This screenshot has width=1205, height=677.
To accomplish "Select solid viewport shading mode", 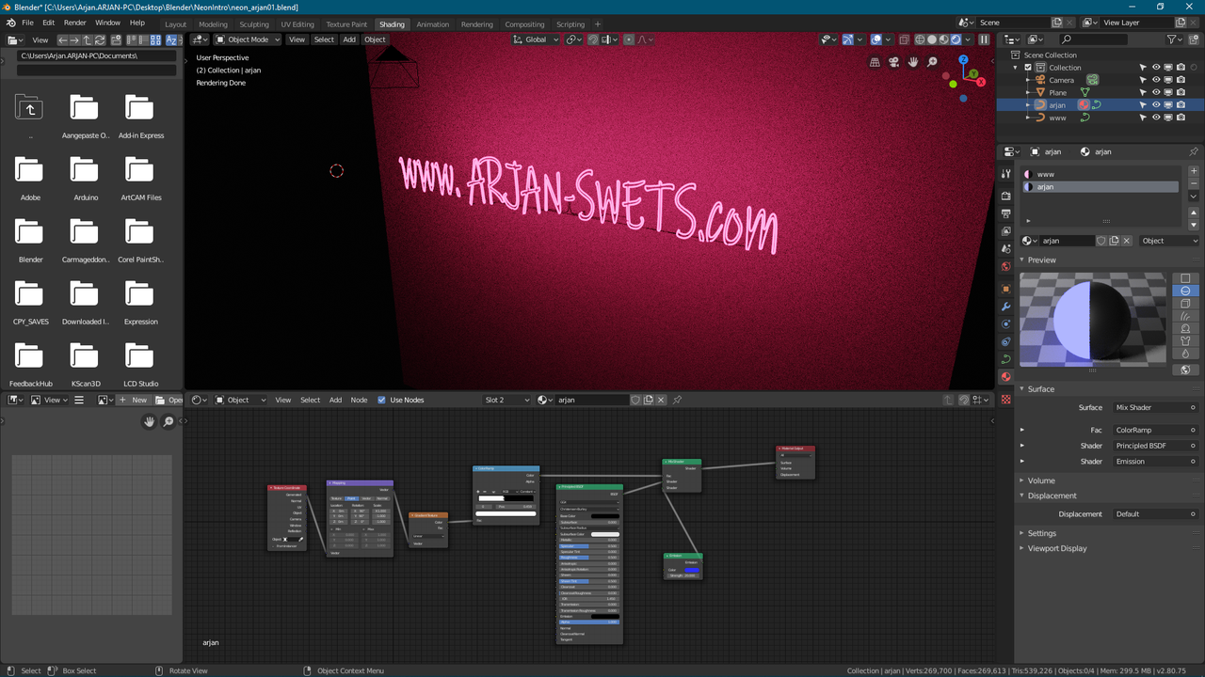I will pyautogui.click(x=932, y=39).
